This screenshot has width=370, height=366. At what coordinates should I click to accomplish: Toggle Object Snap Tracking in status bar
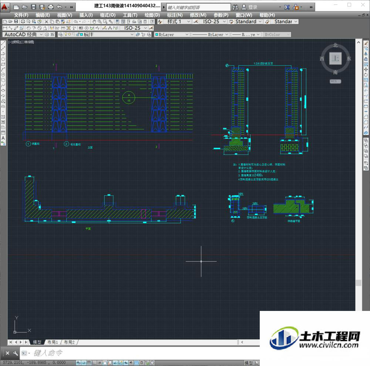pos(115,363)
